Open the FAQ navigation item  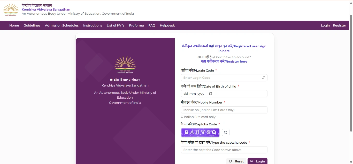(x=152, y=25)
